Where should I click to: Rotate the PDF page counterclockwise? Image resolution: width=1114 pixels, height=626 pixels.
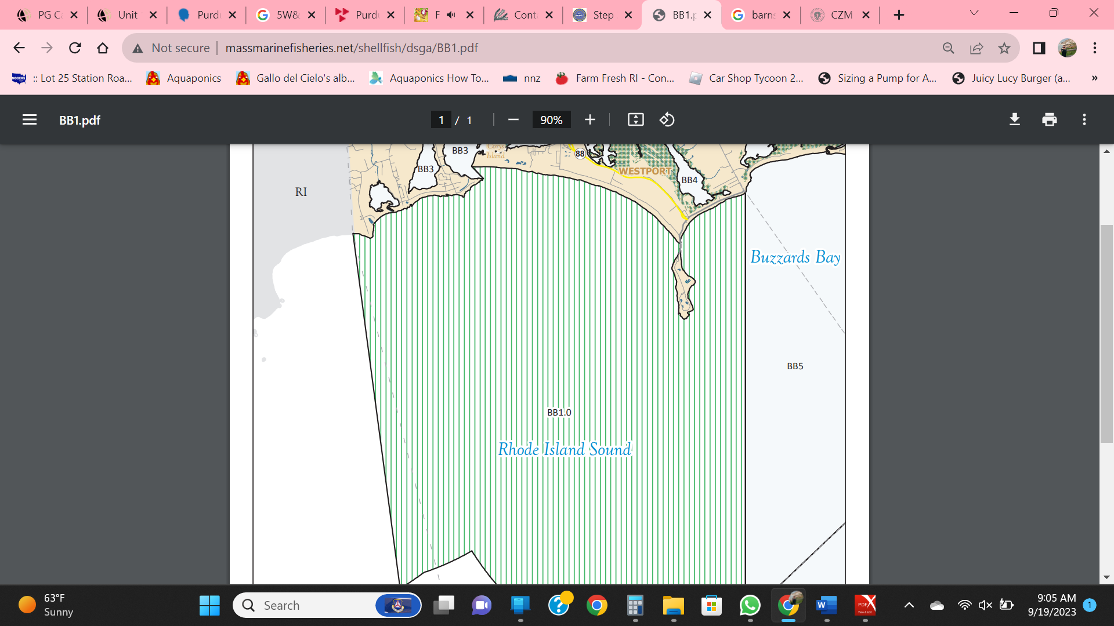point(667,119)
